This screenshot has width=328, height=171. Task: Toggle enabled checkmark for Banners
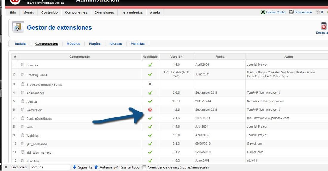[x=150, y=65]
